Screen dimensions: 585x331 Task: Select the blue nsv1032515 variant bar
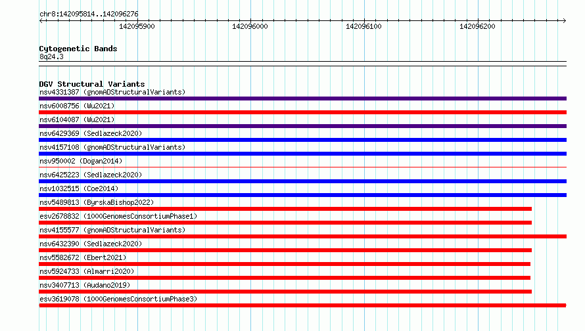pyautogui.click(x=302, y=195)
